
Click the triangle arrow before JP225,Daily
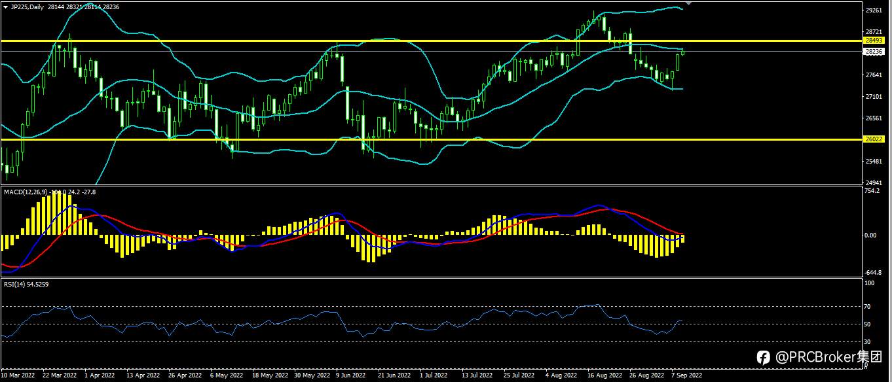5,6
